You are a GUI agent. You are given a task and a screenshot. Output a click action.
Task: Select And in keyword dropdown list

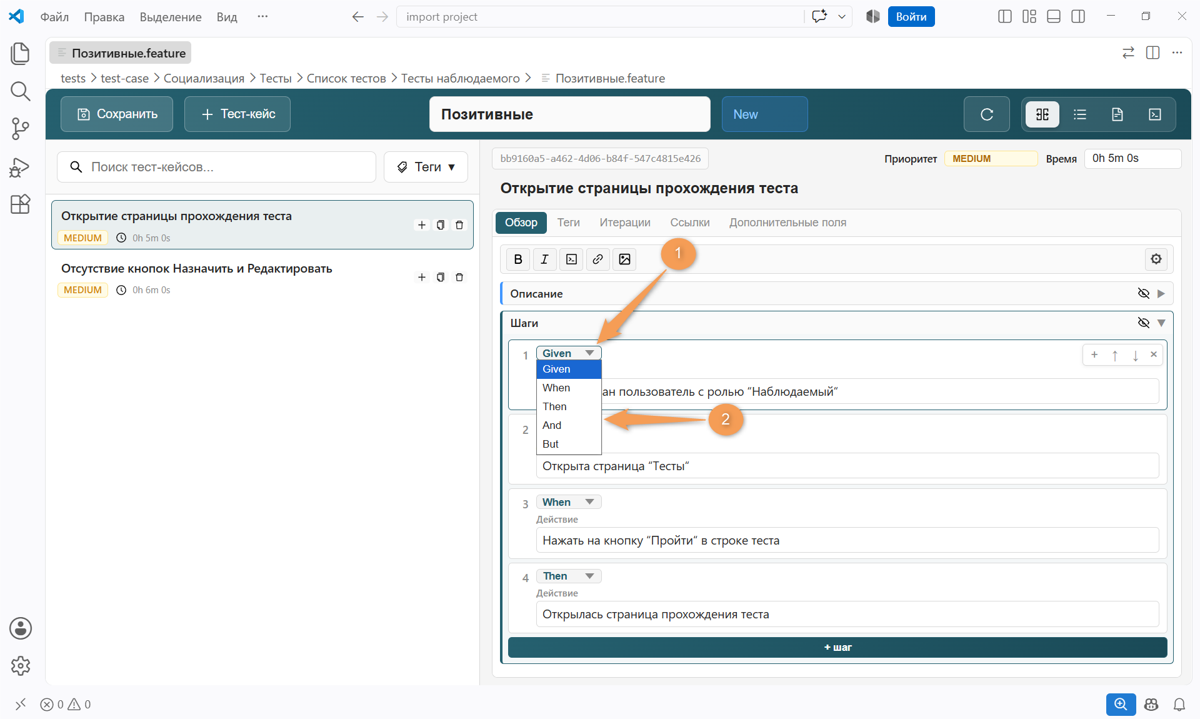[x=569, y=425]
